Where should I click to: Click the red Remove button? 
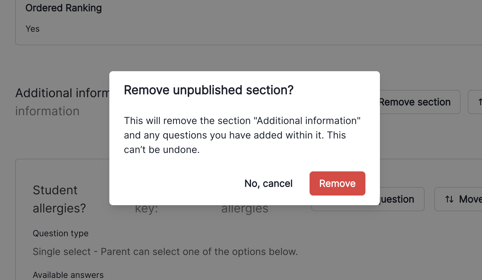point(337,183)
